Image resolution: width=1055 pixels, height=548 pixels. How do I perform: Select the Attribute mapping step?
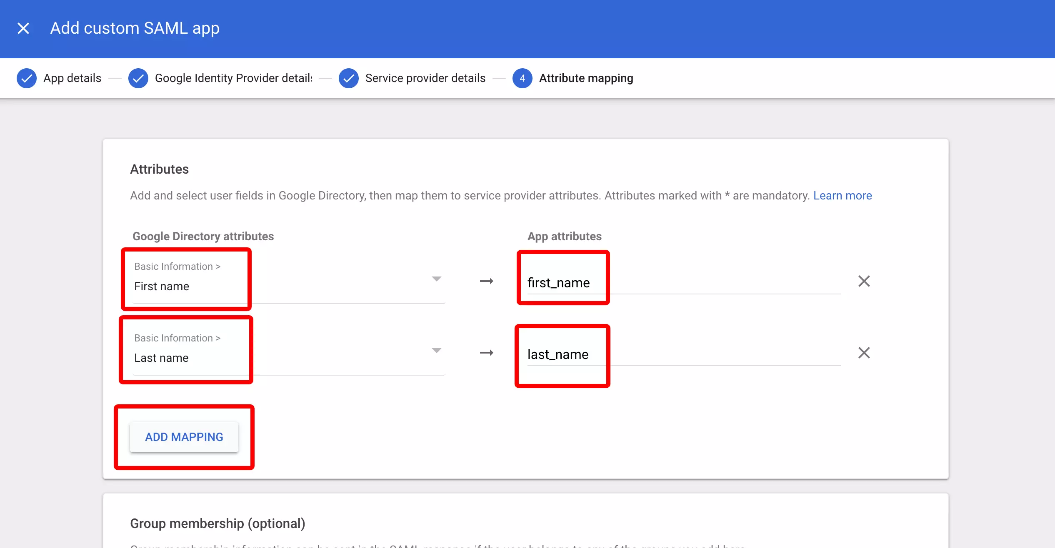pos(586,78)
